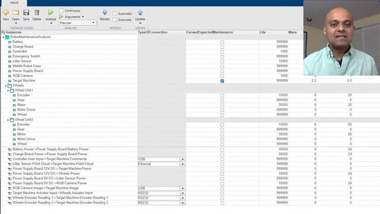Screen dimensions: 380x214
Task: Click the Wheel Unit2 folder icon
Action: pos(12,120)
